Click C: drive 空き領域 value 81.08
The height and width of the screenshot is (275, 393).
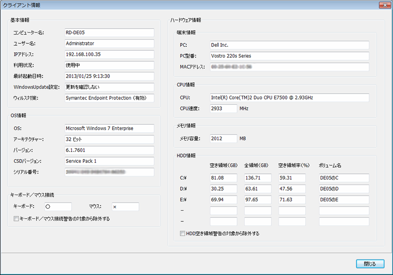[223, 178]
